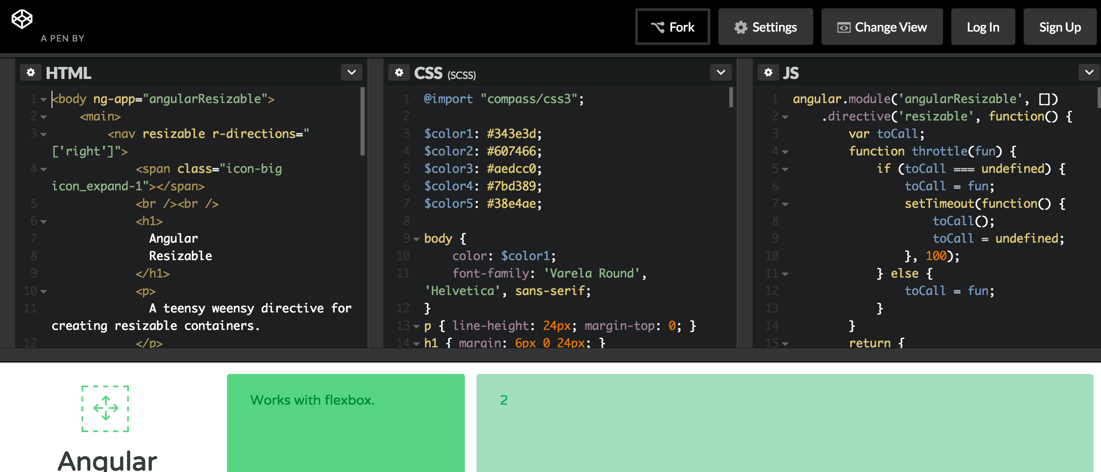Collapse HTML line 4 span fold arrow
Screen dimensions: 1101x472
point(43,170)
